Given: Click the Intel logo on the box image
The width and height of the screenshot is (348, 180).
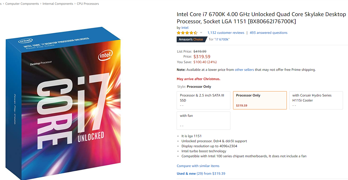Looking at the screenshot, I should [105, 55].
